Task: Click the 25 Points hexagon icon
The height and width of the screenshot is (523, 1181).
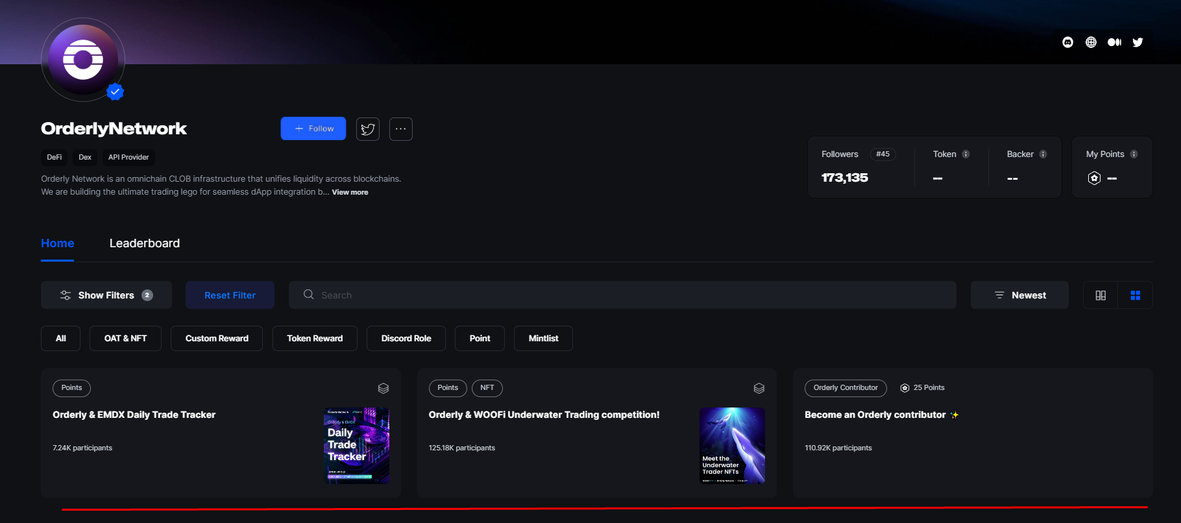Action: click(x=905, y=388)
